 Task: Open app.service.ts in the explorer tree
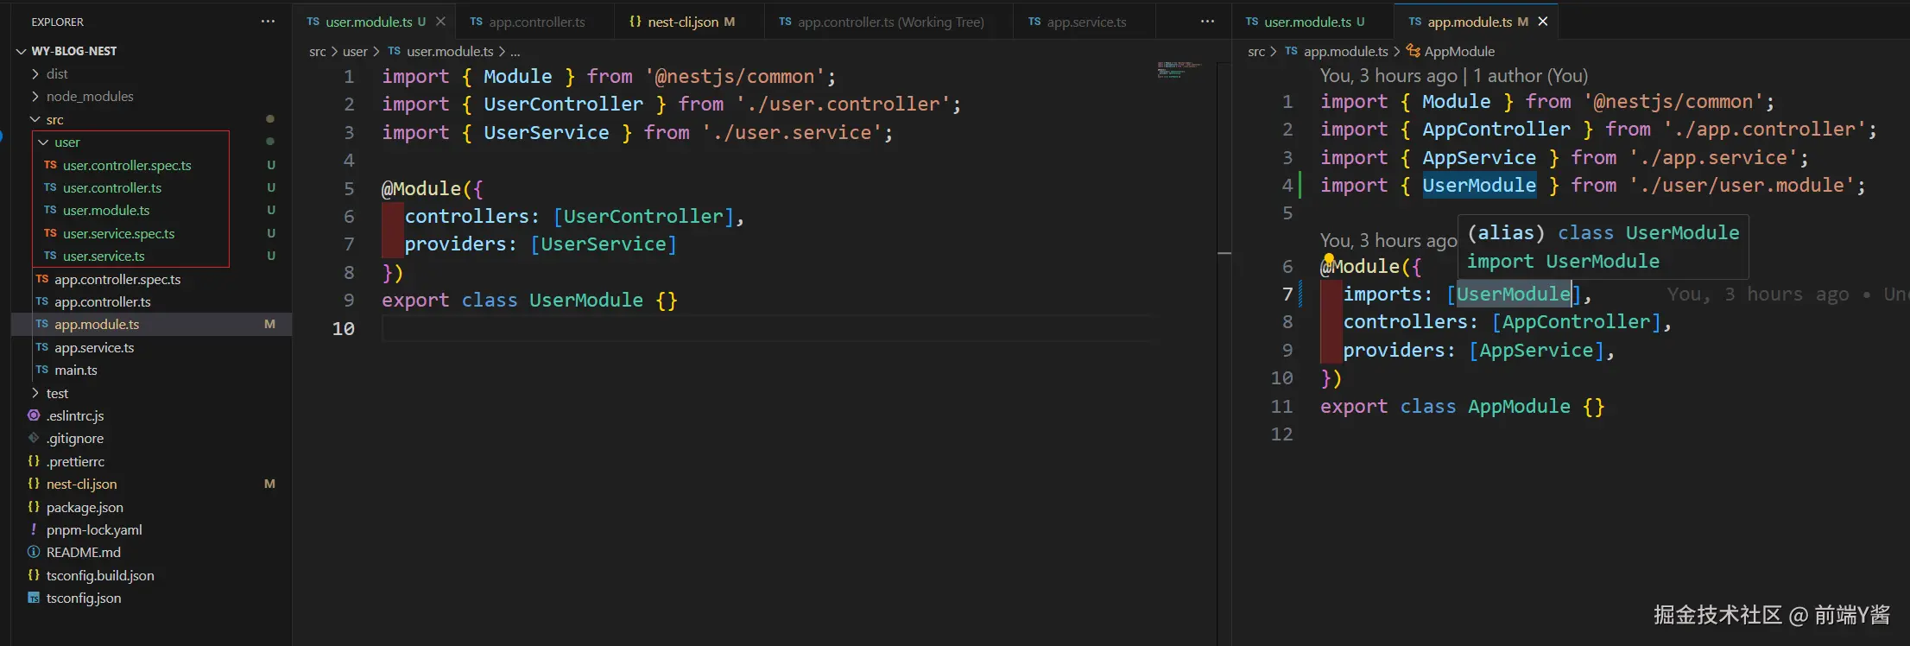coord(94,347)
